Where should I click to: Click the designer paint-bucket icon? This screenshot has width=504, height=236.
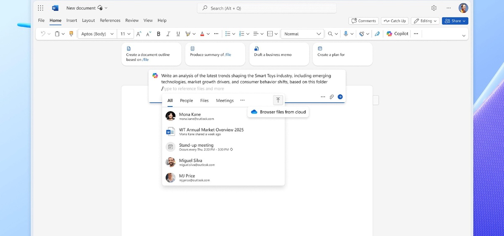pyautogui.click(x=362, y=34)
